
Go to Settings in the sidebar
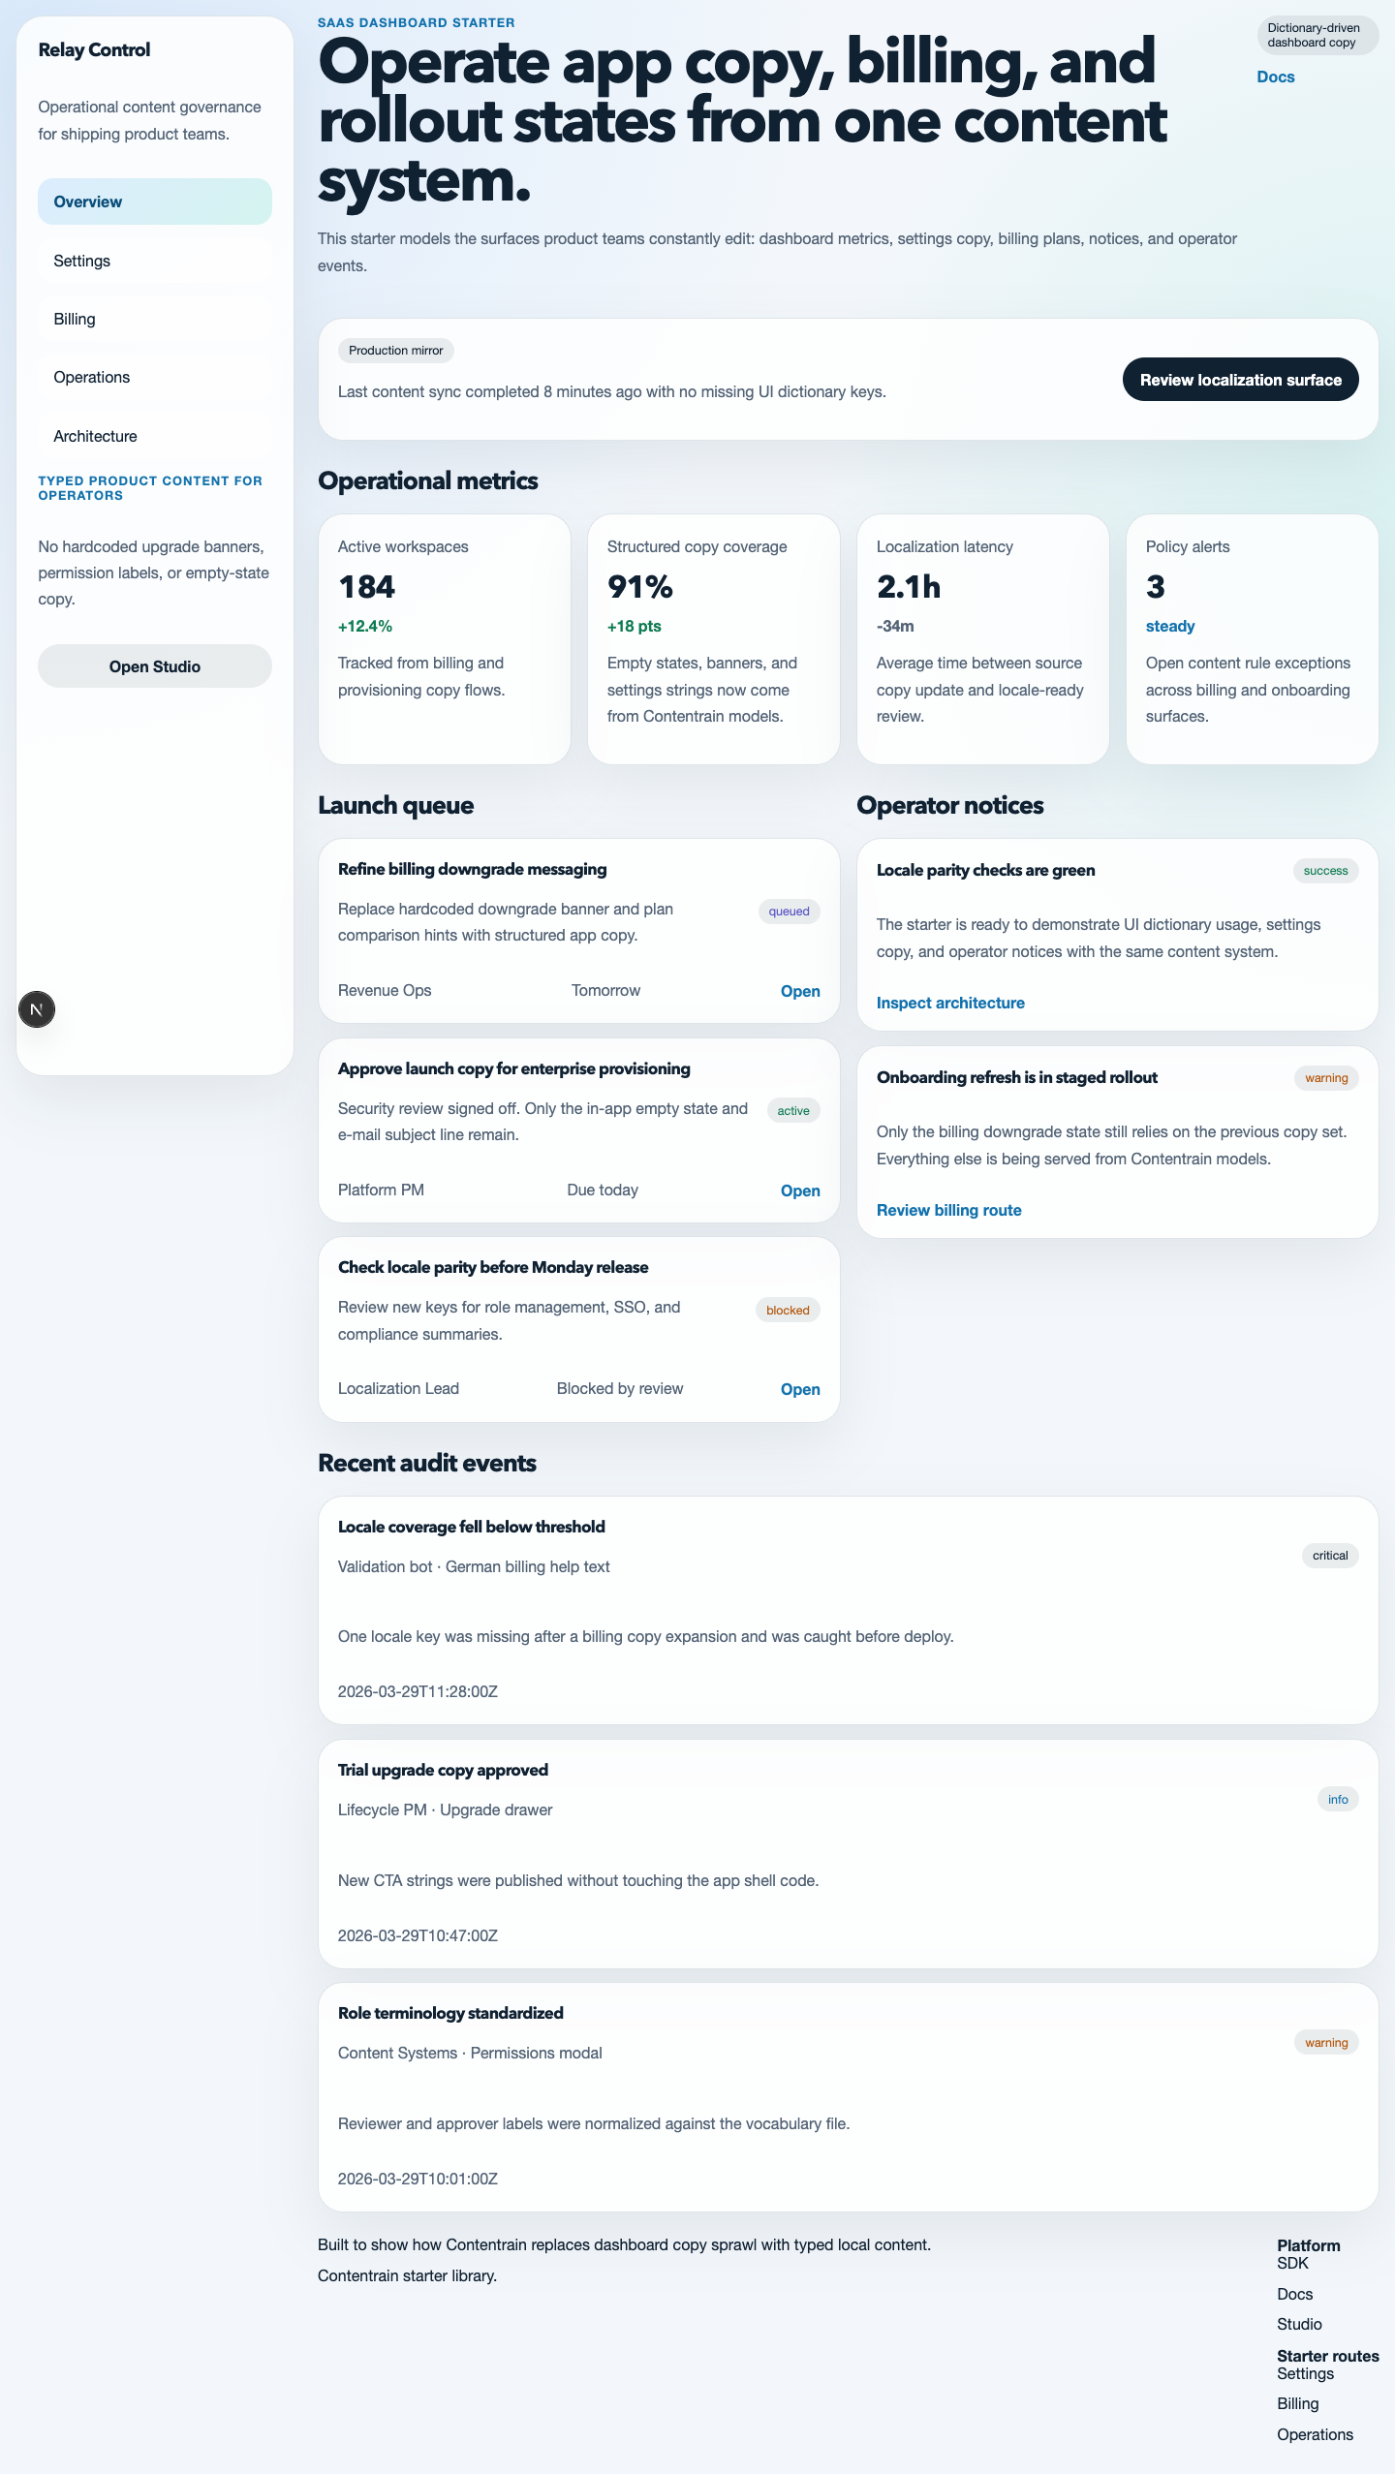(x=155, y=261)
